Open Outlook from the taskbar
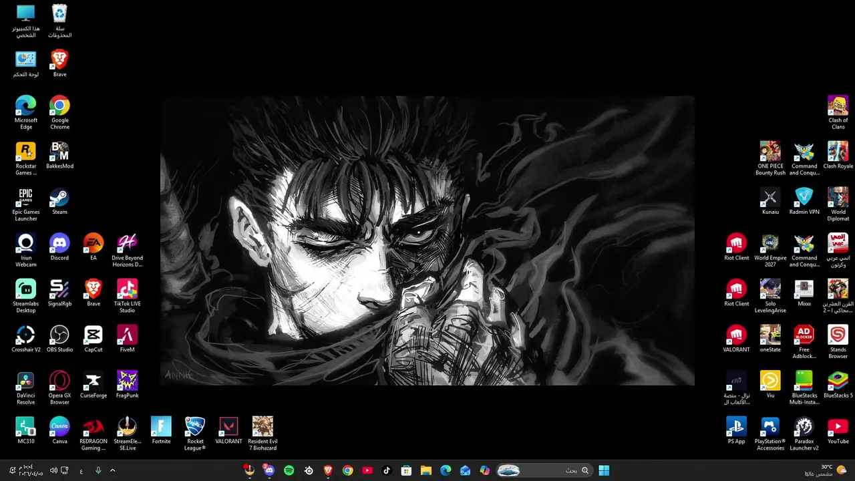This screenshot has height=481, width=855. point(465,470)
